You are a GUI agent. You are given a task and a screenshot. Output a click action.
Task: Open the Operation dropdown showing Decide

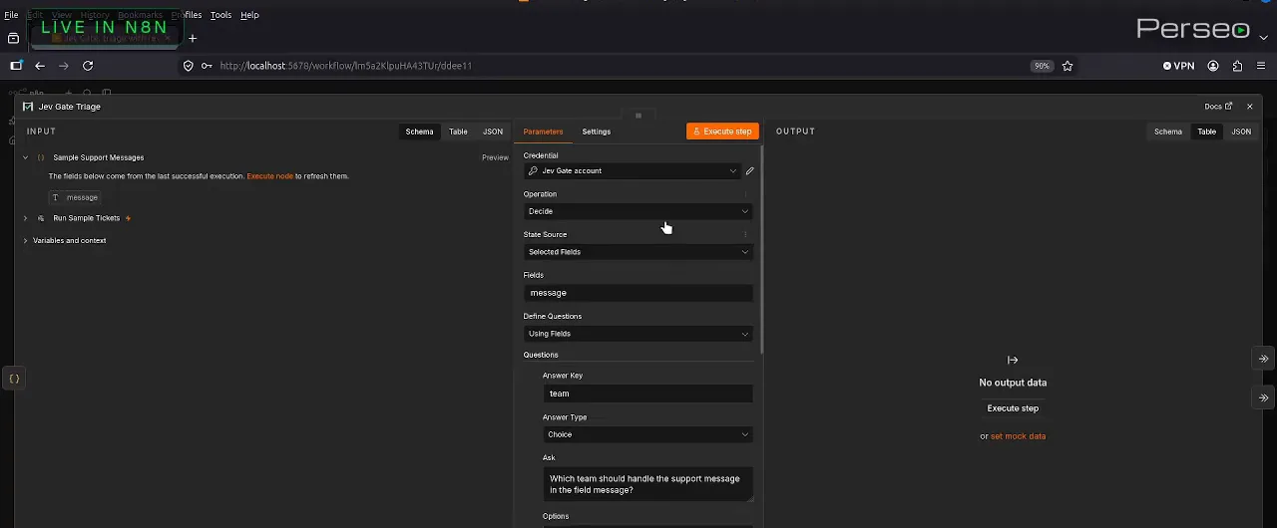tap(638, 211)
